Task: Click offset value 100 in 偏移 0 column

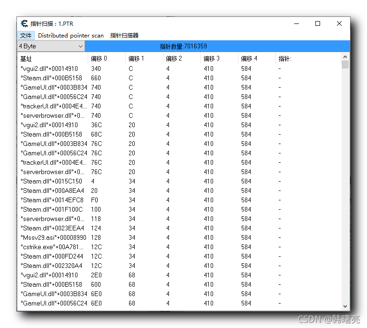Action: click(x=96, y=209)
